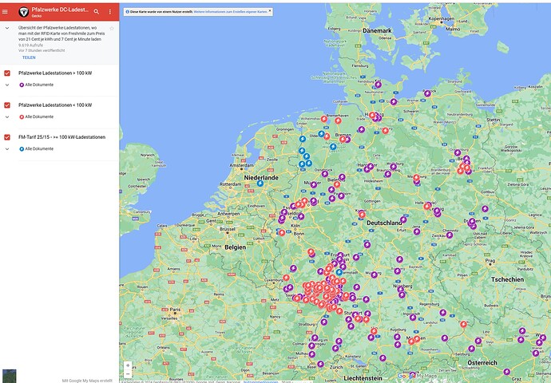
Task: Click the 'Pfalzwerke DC-Ladest...' map title
Action: tap(60, 10)
